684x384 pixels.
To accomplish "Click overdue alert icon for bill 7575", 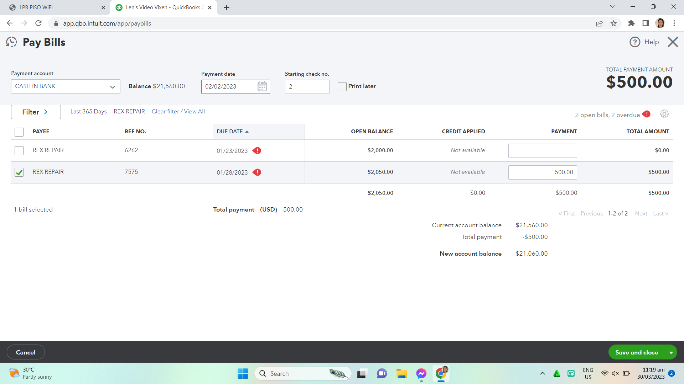I will 257,172.
